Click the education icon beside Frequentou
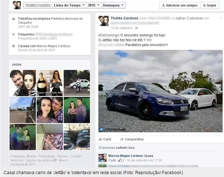Screen dimensions: 224x177 point(13,34)
